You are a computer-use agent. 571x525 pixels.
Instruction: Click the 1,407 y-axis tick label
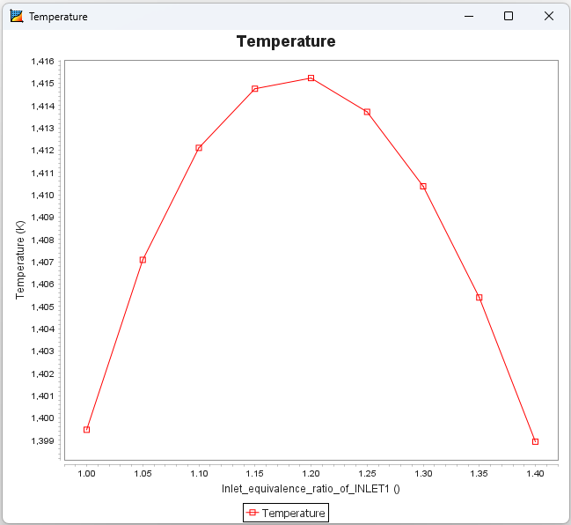(x=42, y=262)
